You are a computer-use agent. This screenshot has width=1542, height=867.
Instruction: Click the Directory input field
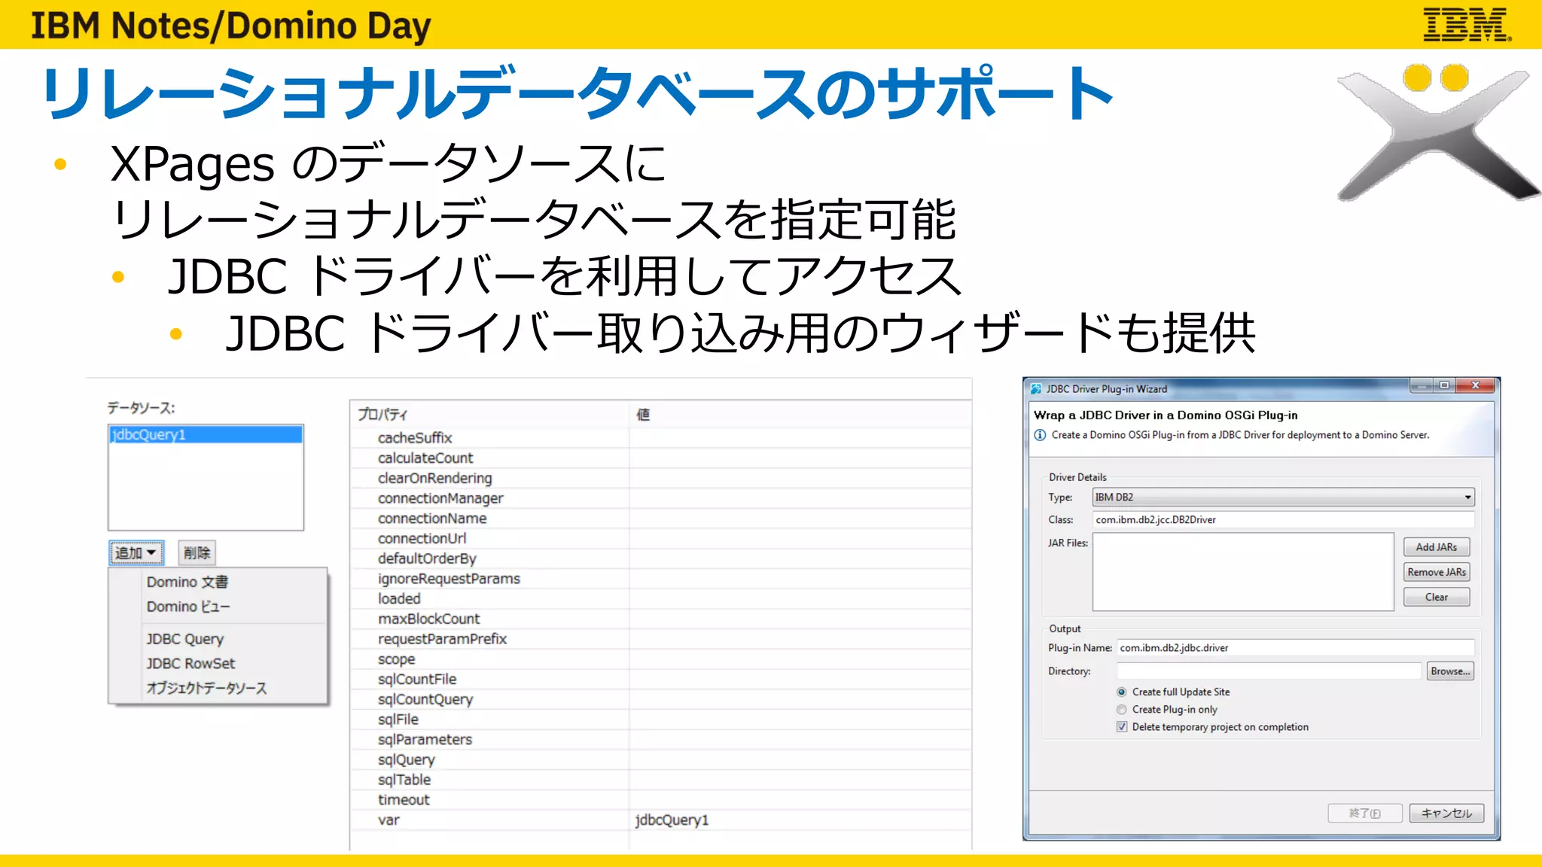pos(1269,671)
